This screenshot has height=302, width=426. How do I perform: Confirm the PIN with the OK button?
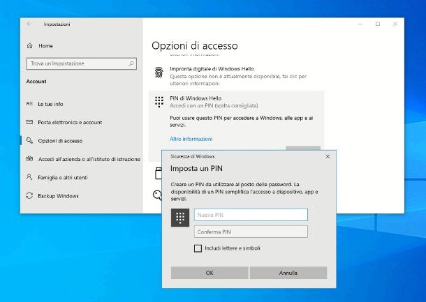(210, 273)
